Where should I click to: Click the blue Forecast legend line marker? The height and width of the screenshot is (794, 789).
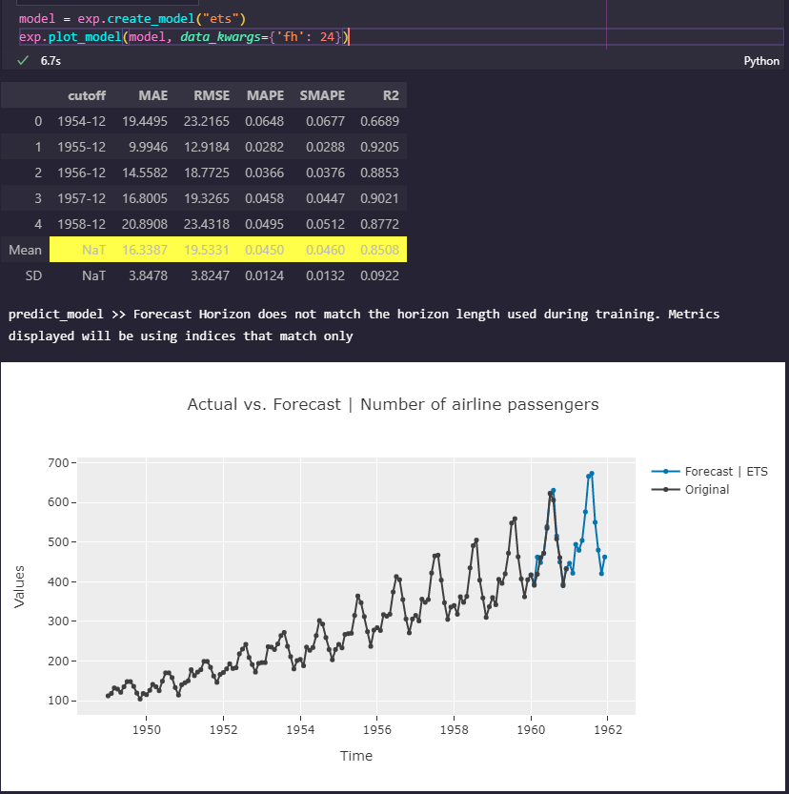[x=667, y=471]
